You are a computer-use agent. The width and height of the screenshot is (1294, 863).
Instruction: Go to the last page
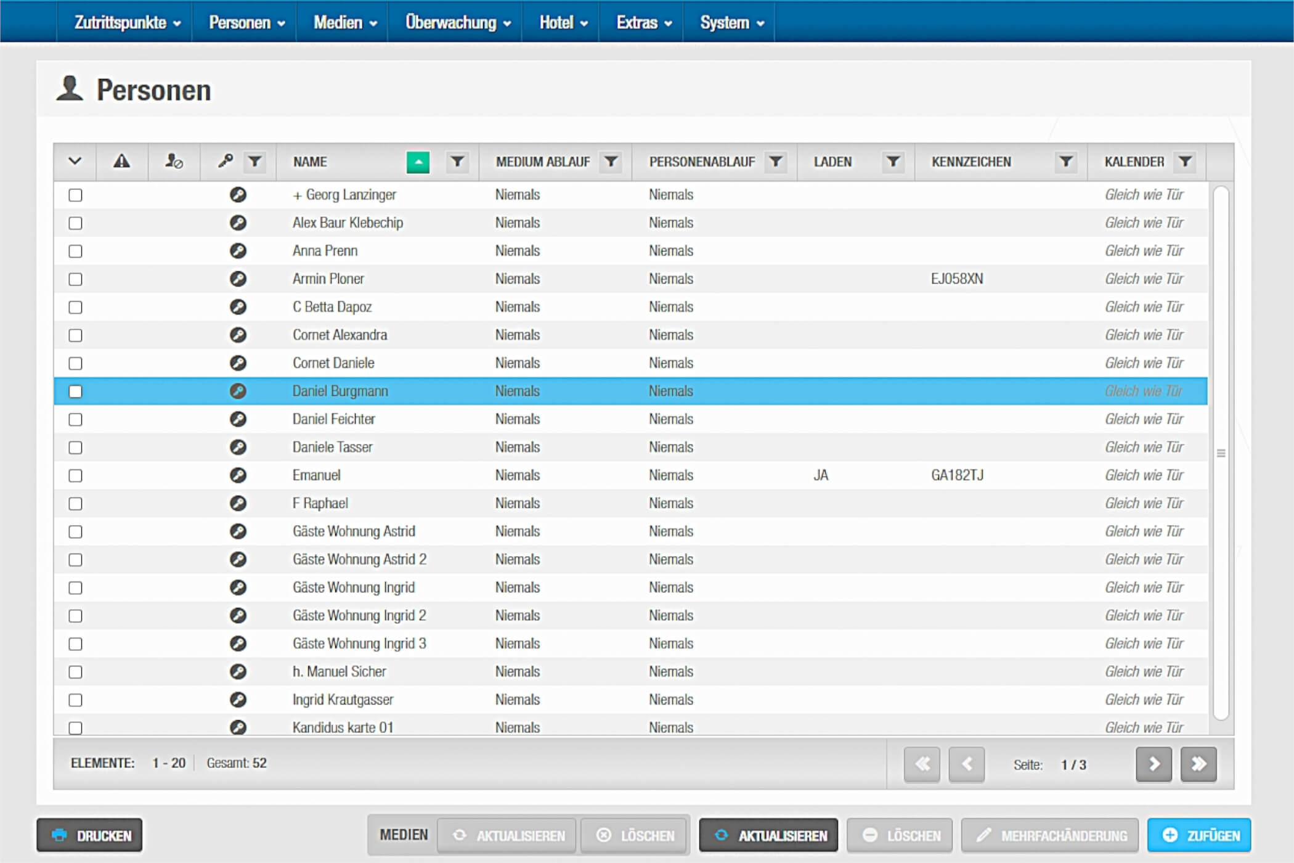(1198, 764)
